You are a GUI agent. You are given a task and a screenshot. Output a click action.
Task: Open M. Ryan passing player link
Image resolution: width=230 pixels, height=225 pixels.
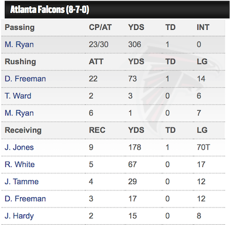[x=19, y=45]
